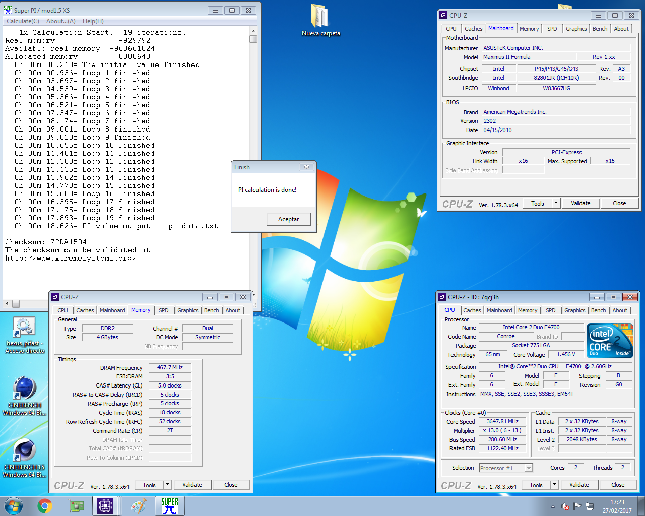Click the Loop 19 finished line
Image resolution: width=645 pixels, height=516 pixels.
click(85, 218)
